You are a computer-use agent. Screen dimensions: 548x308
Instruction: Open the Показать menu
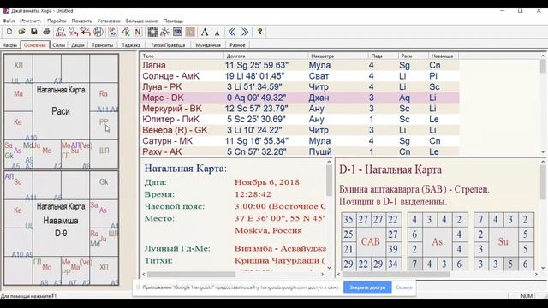pyautogui.click(x=82, y=21)
